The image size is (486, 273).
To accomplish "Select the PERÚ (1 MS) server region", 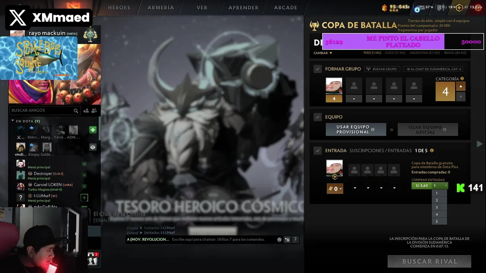I will click(x=372, y=53).
